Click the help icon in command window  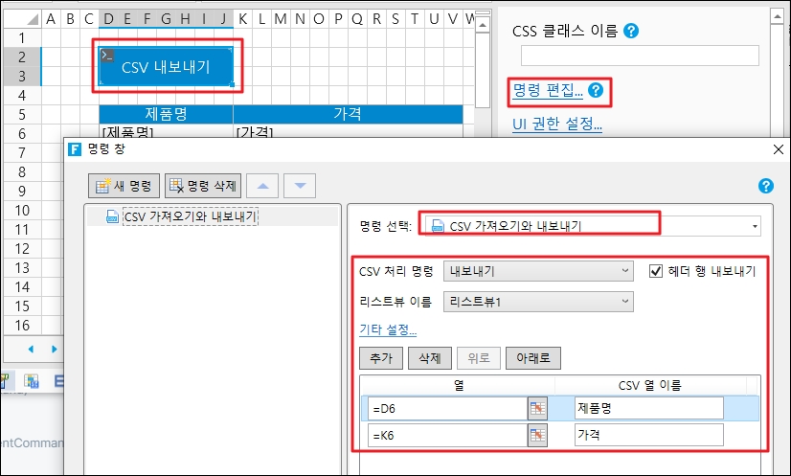(x=765, y=186)
